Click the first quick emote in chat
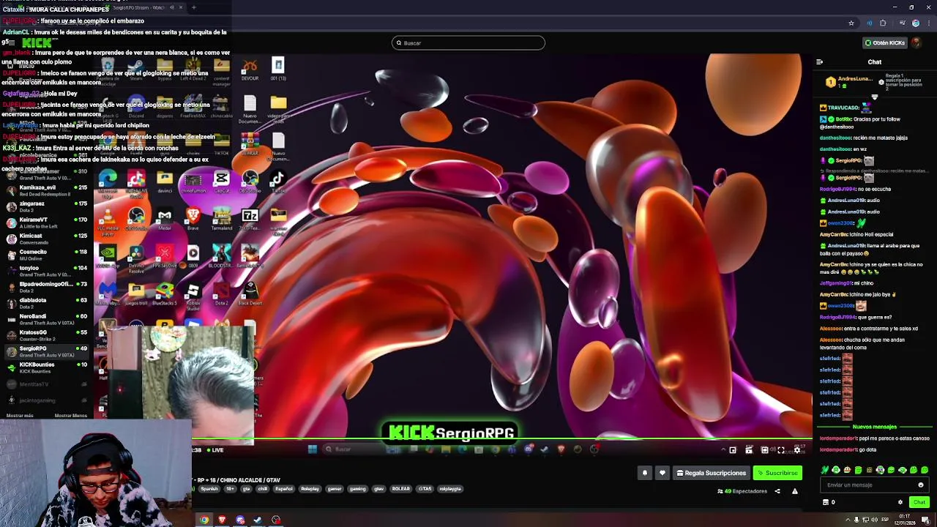Screen dimensions: 937x527 click(825, 470)
